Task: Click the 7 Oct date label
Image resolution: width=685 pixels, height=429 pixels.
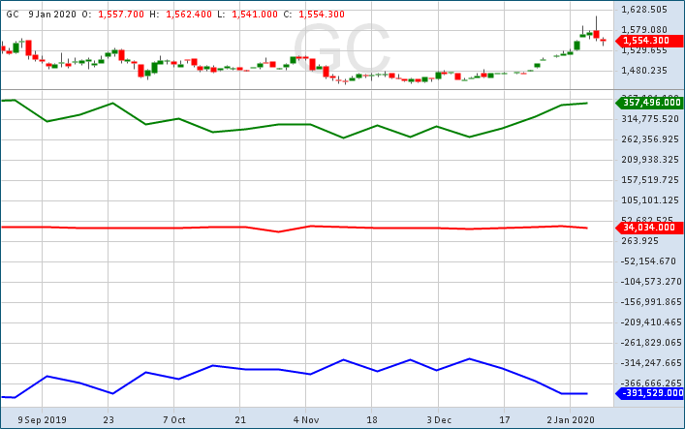Action: click(x=173, y=420)
